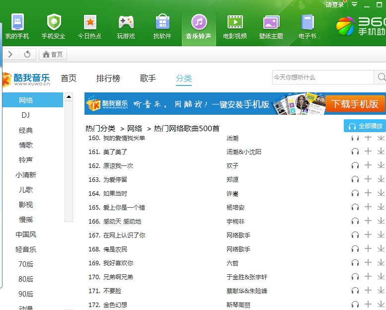The width and height of the screenshot is (386, 310).
Task: Select 轻音乐 category in sidebar
Action: 26,249
